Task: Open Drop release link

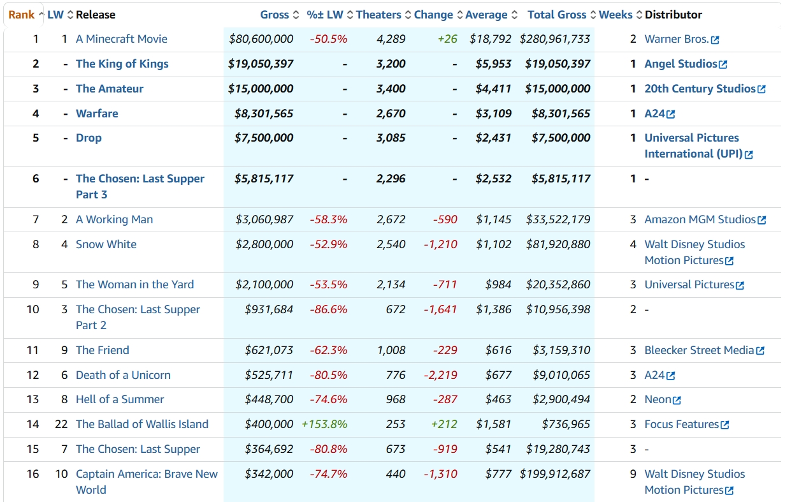Action: pyautogui.click(x=89, y=138)
